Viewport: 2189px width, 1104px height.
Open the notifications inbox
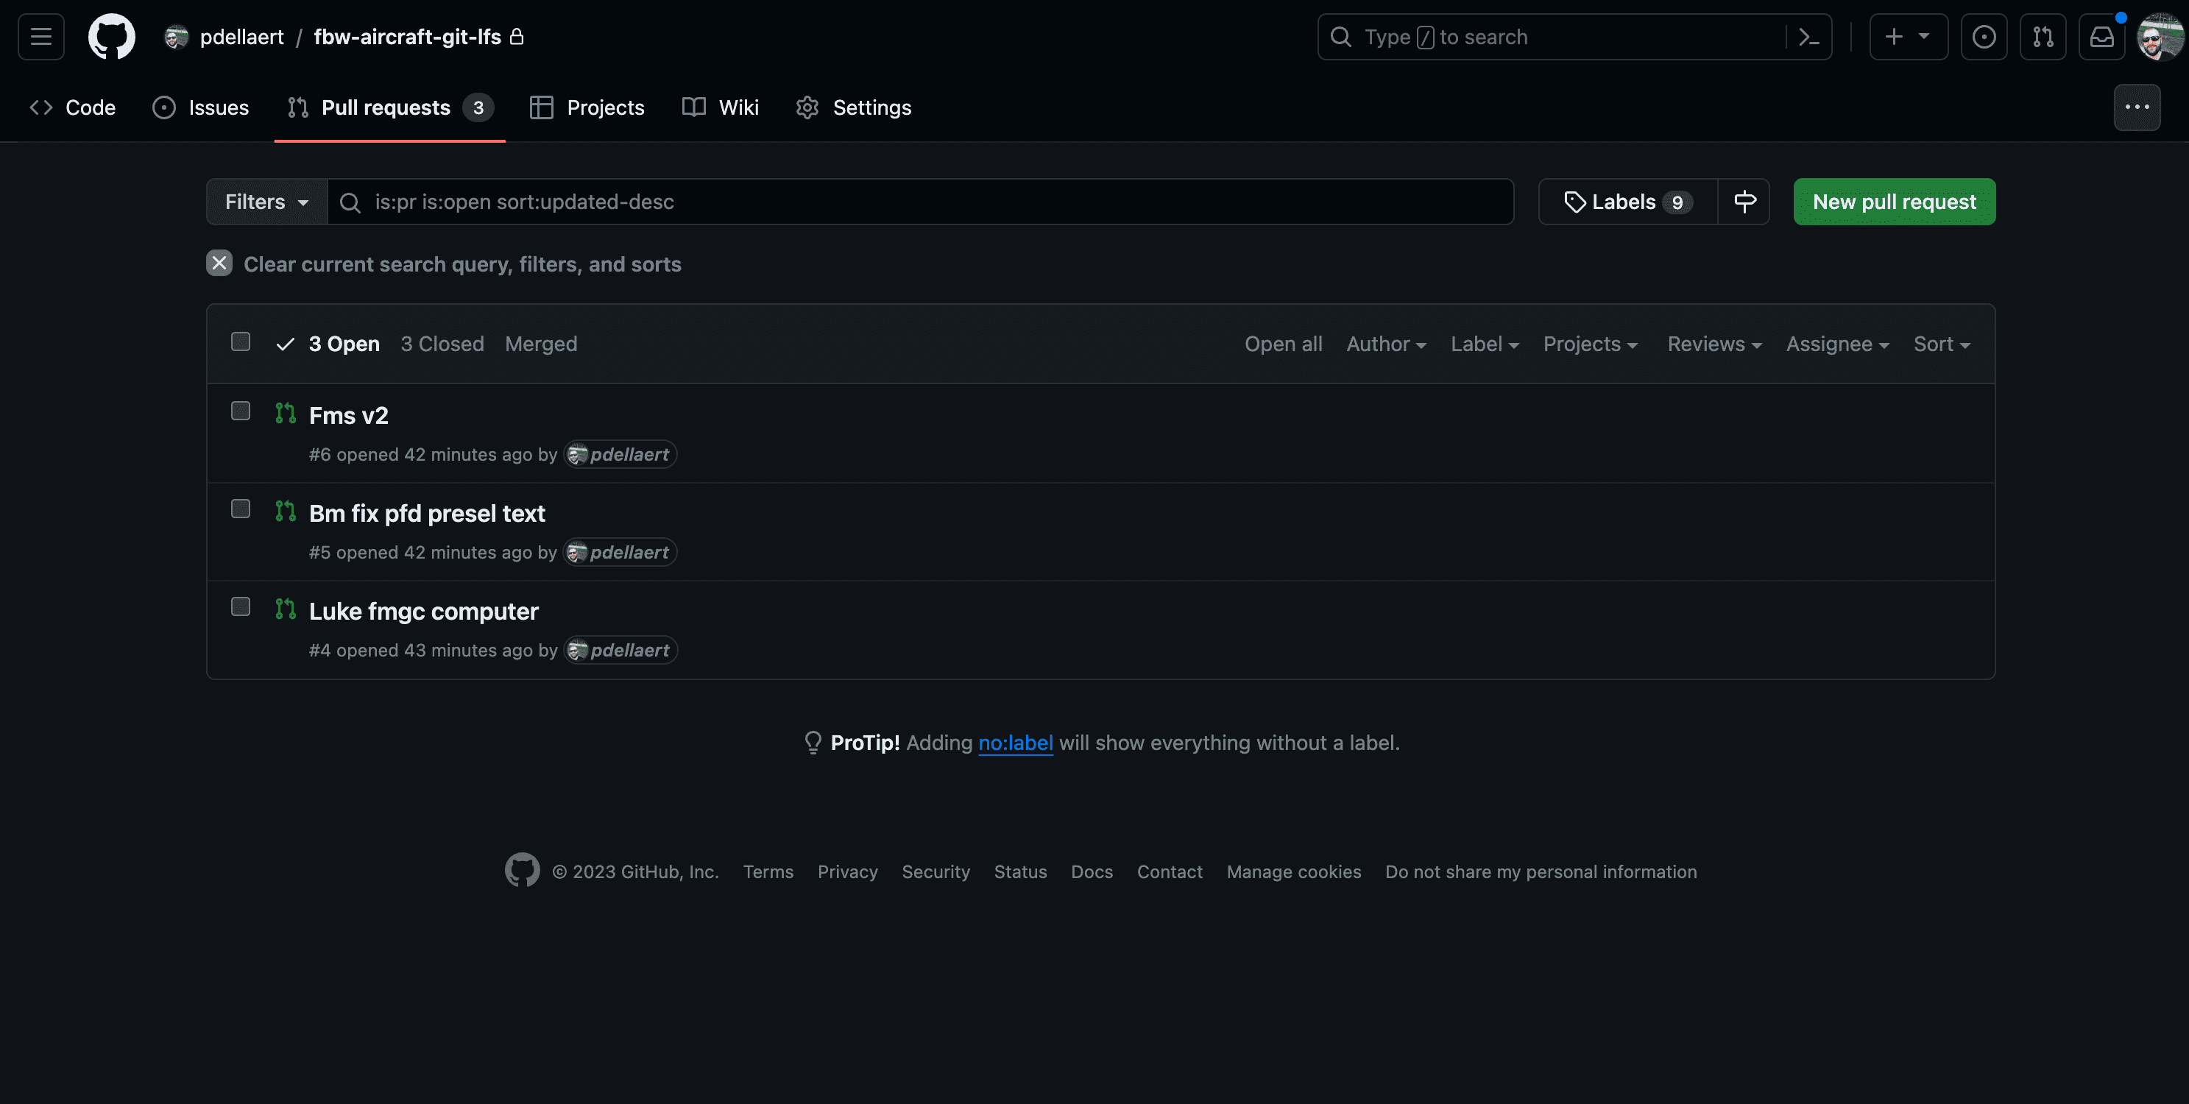(2101, 37)
